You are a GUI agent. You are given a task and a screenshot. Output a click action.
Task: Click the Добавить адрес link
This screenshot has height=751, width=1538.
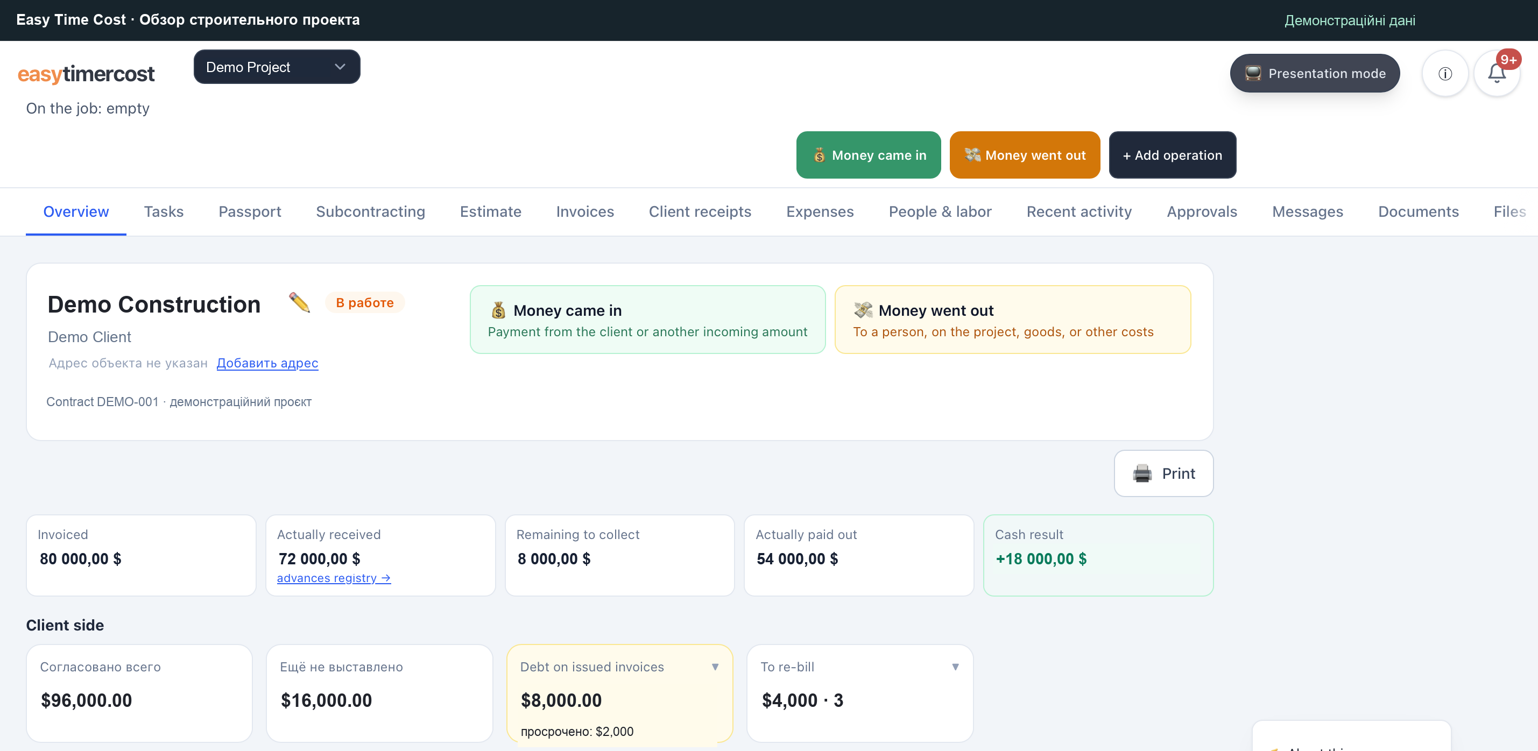pos(267,363)
